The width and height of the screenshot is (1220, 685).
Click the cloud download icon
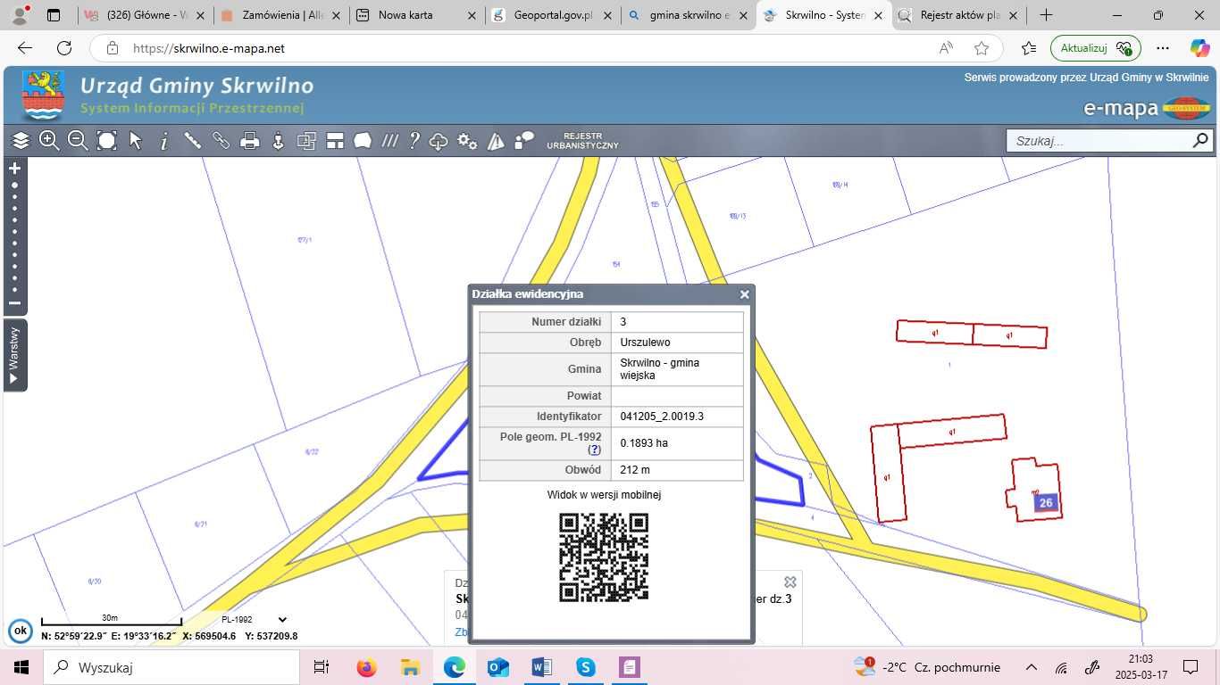click(439, 141)
